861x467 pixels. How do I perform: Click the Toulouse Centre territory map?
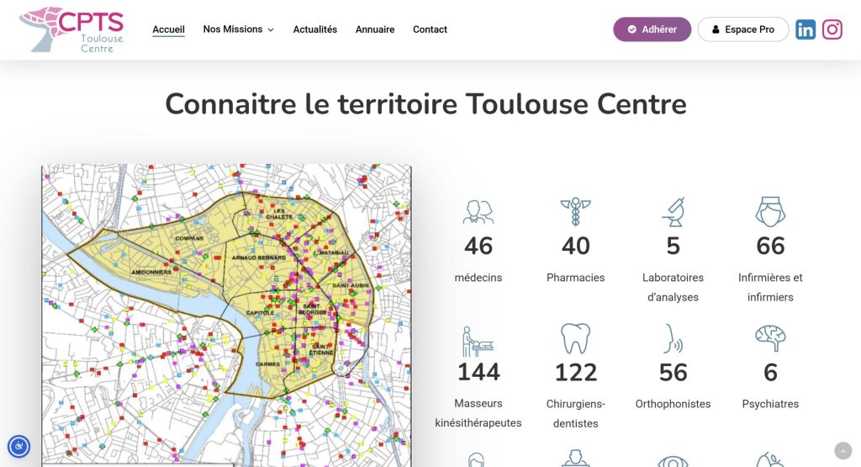(x=226, y=316)
